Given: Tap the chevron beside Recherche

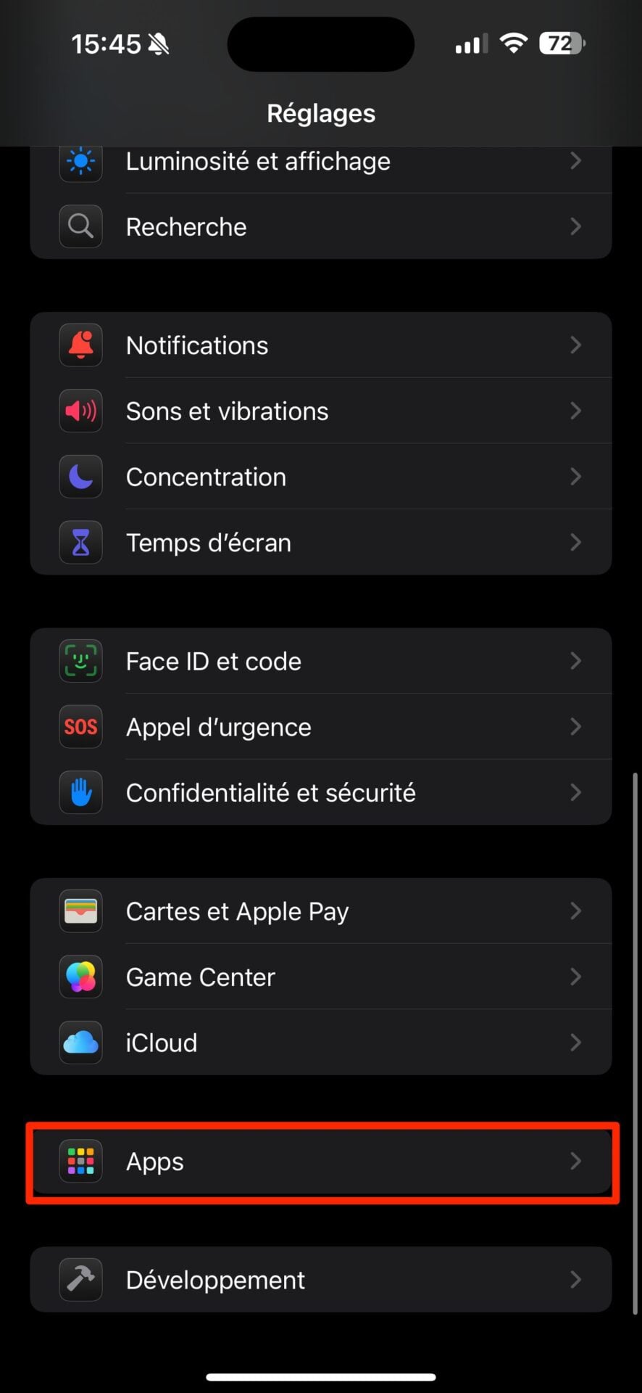Looking at the screenshot, I should pyautogui.click(x=575, y=227).
